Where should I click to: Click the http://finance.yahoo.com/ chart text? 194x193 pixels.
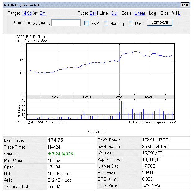tap(152, 122)
